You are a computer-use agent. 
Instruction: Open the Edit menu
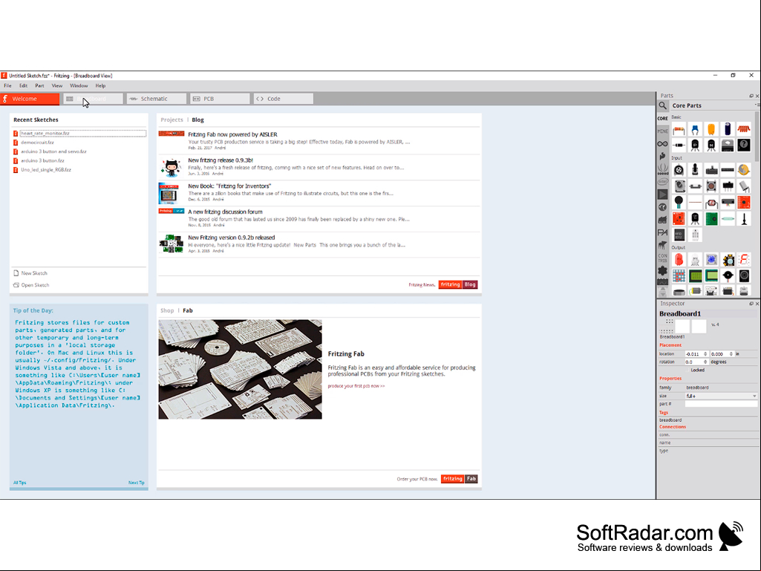(23, 86)
